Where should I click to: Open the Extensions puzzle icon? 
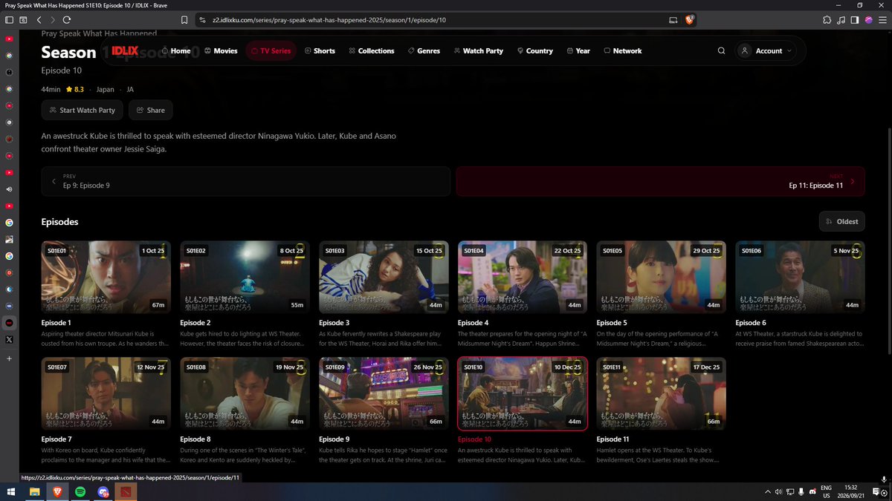(x=827, y=20)
